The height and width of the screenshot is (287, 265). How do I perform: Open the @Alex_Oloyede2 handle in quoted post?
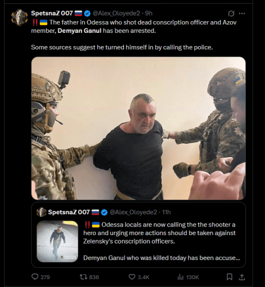point(134,212)
